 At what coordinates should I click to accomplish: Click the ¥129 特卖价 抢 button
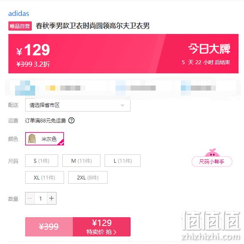[102, 227]
